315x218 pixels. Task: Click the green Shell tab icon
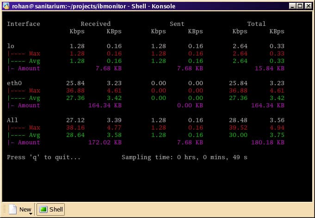coord(43,209)
